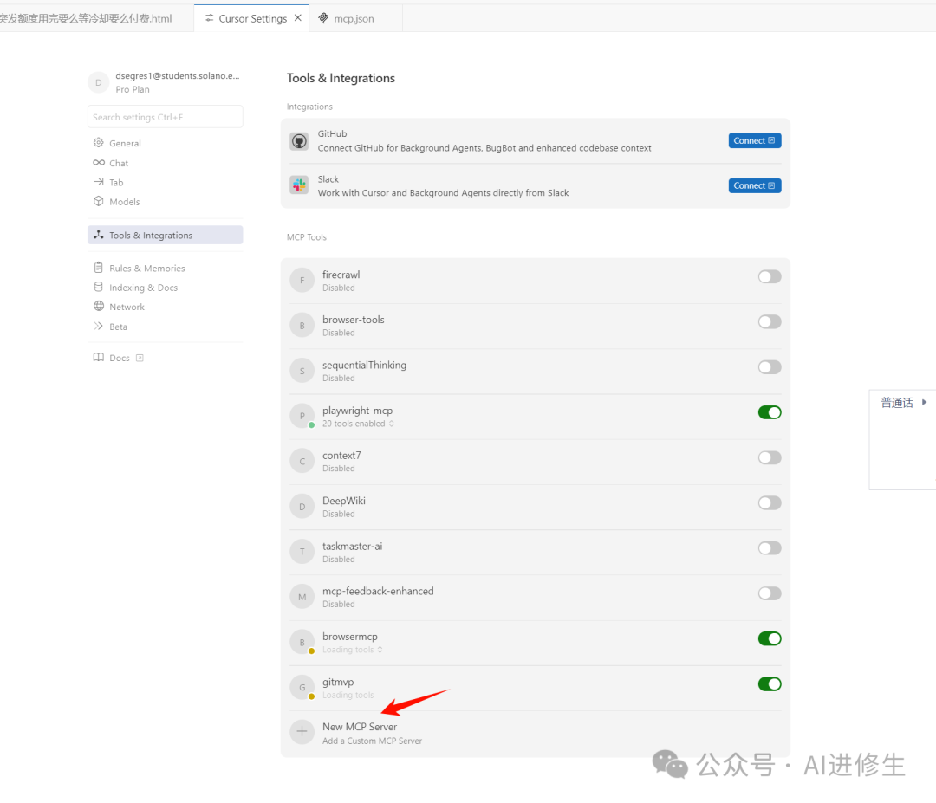The height and width of the screenshot is (803, 936).
Task: Click the Models cube icon
Action: click(x=99, y=201)
